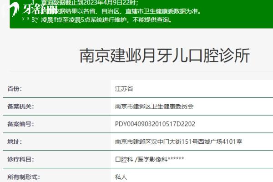This screenshot has height=182, width=273.
Task: Click the 地址 label
Action: [x=15, y=142]
